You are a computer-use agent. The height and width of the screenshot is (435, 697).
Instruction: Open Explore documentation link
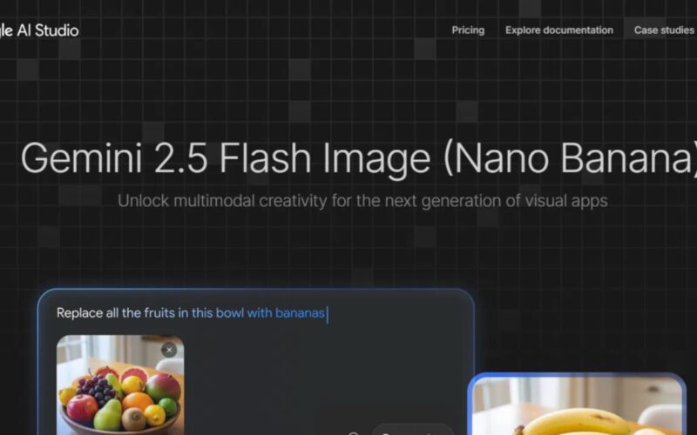coord(559,30)
